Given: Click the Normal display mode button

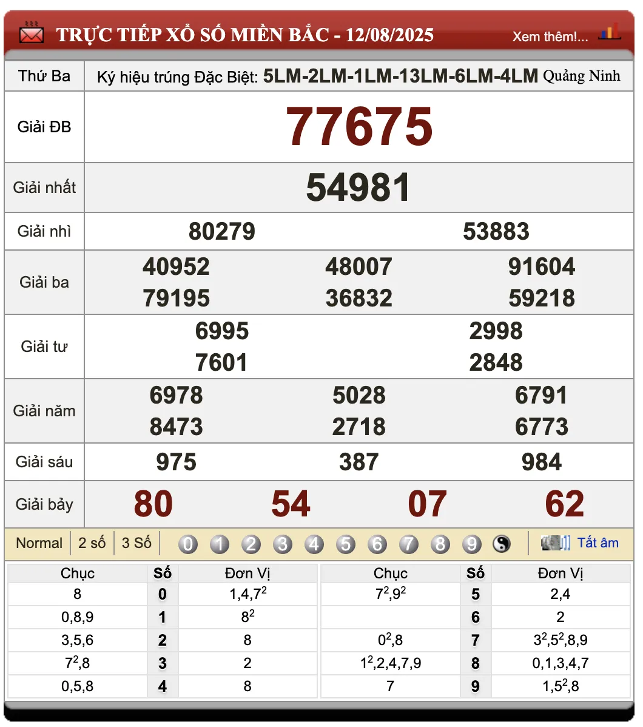Looking at the screenshot, I should tap(39, 543).
